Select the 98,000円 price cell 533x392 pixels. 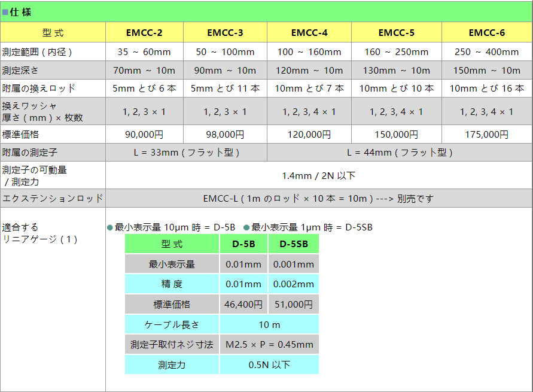(225, 135)
